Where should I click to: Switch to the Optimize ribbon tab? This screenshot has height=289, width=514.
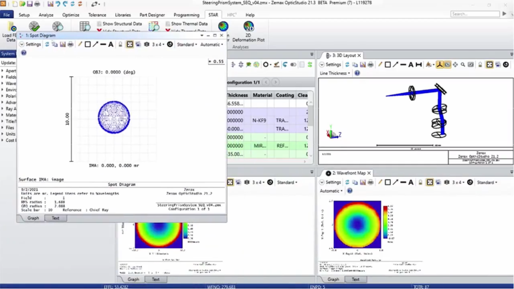pos(71,15)
